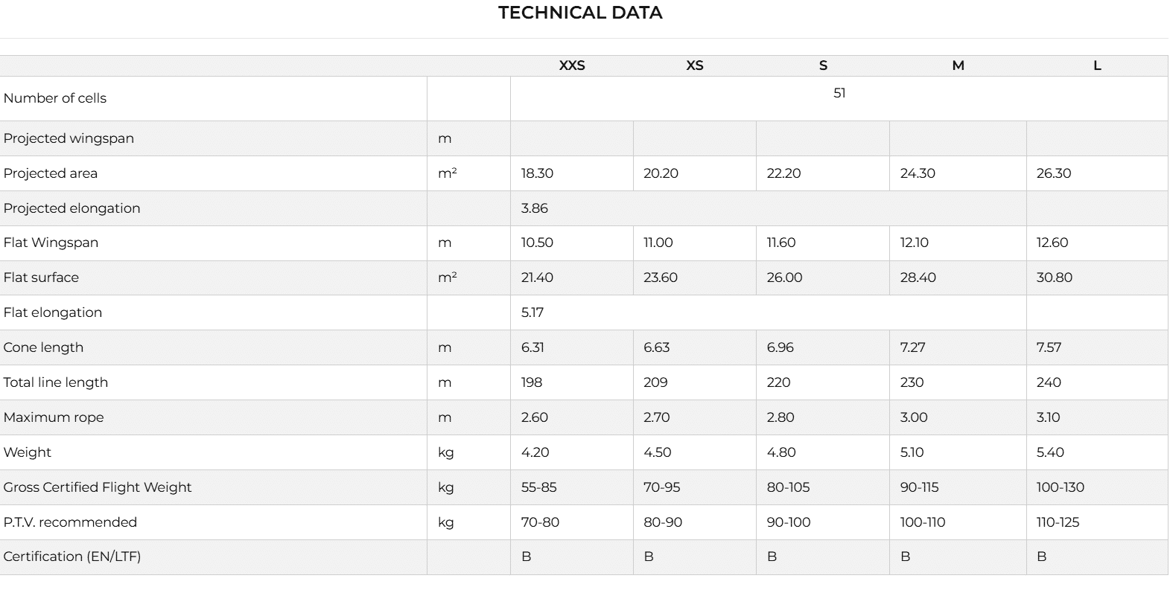Screen dimensions: 1170x590
Task: Click P.T.V. recommended value 110-125
Action: 1058,522
